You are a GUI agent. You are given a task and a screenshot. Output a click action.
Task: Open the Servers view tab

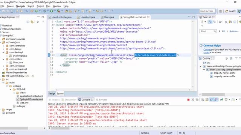point(101,100)
